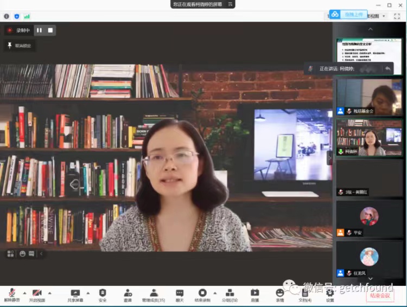Open Manage Members (管理成员) panel

(154, 293)
